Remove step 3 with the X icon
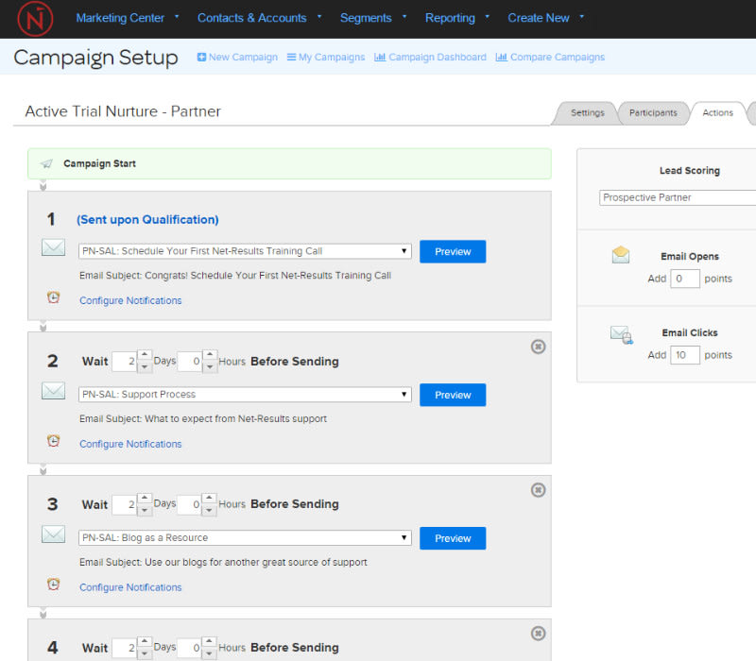Viewport: 756px width, 661px height. click(x=538, y=490)
